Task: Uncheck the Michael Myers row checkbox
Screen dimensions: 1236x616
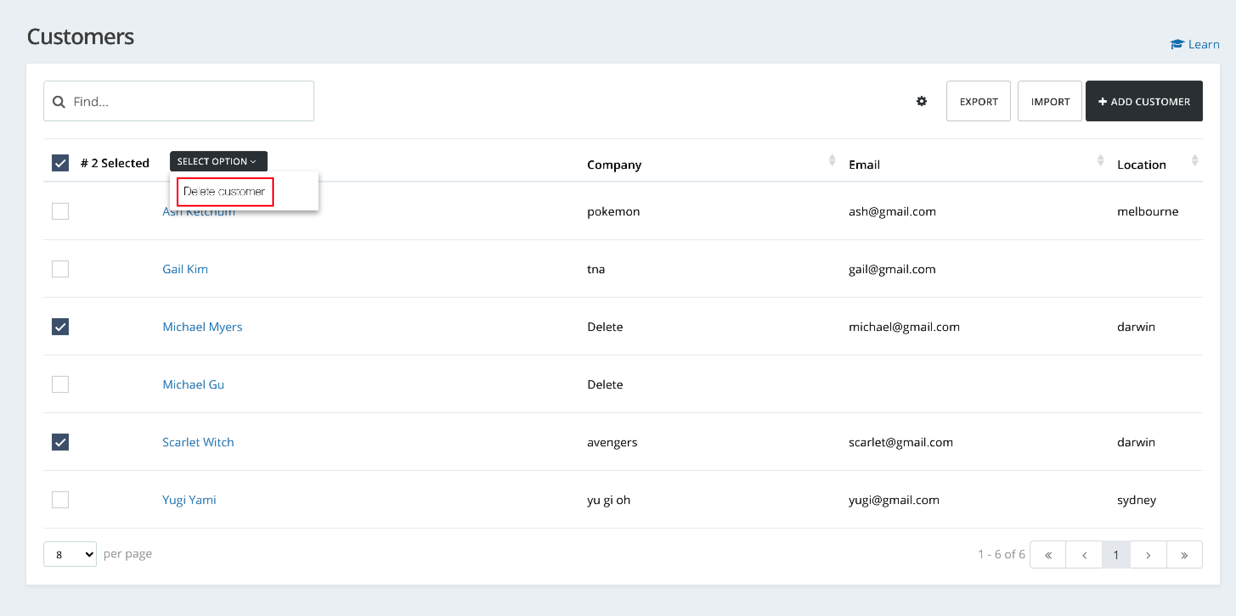Action: tap(60, 327)
